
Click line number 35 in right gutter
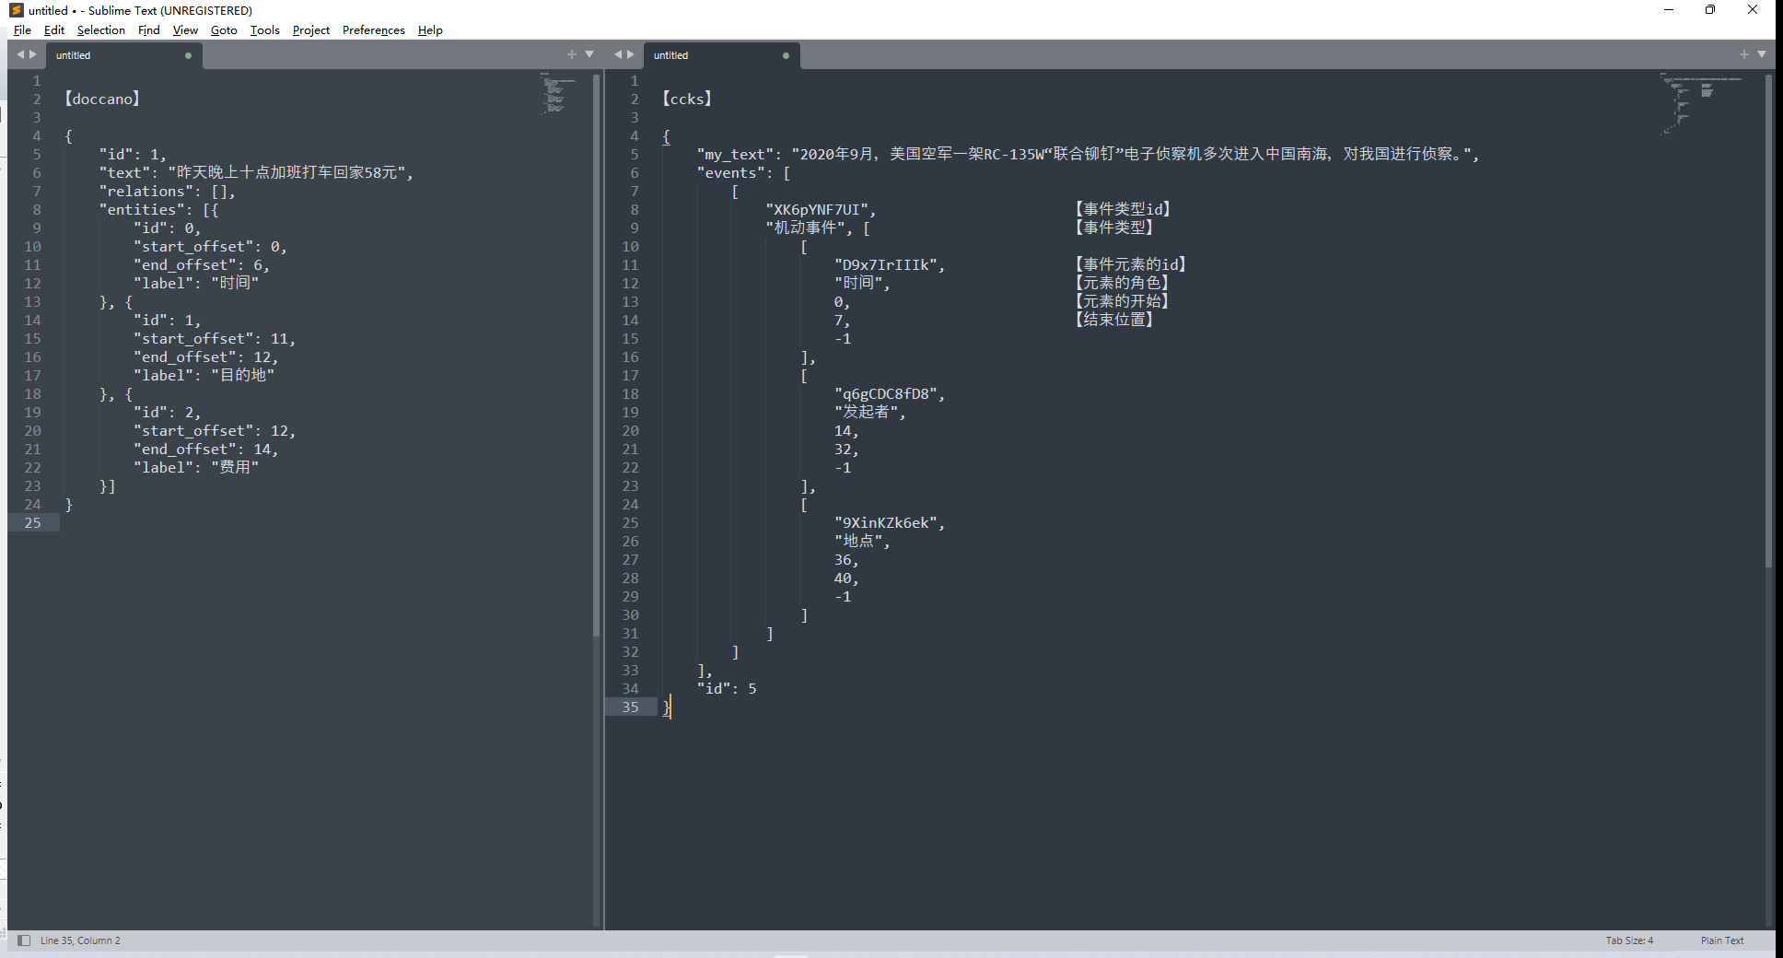click(630, 707)
